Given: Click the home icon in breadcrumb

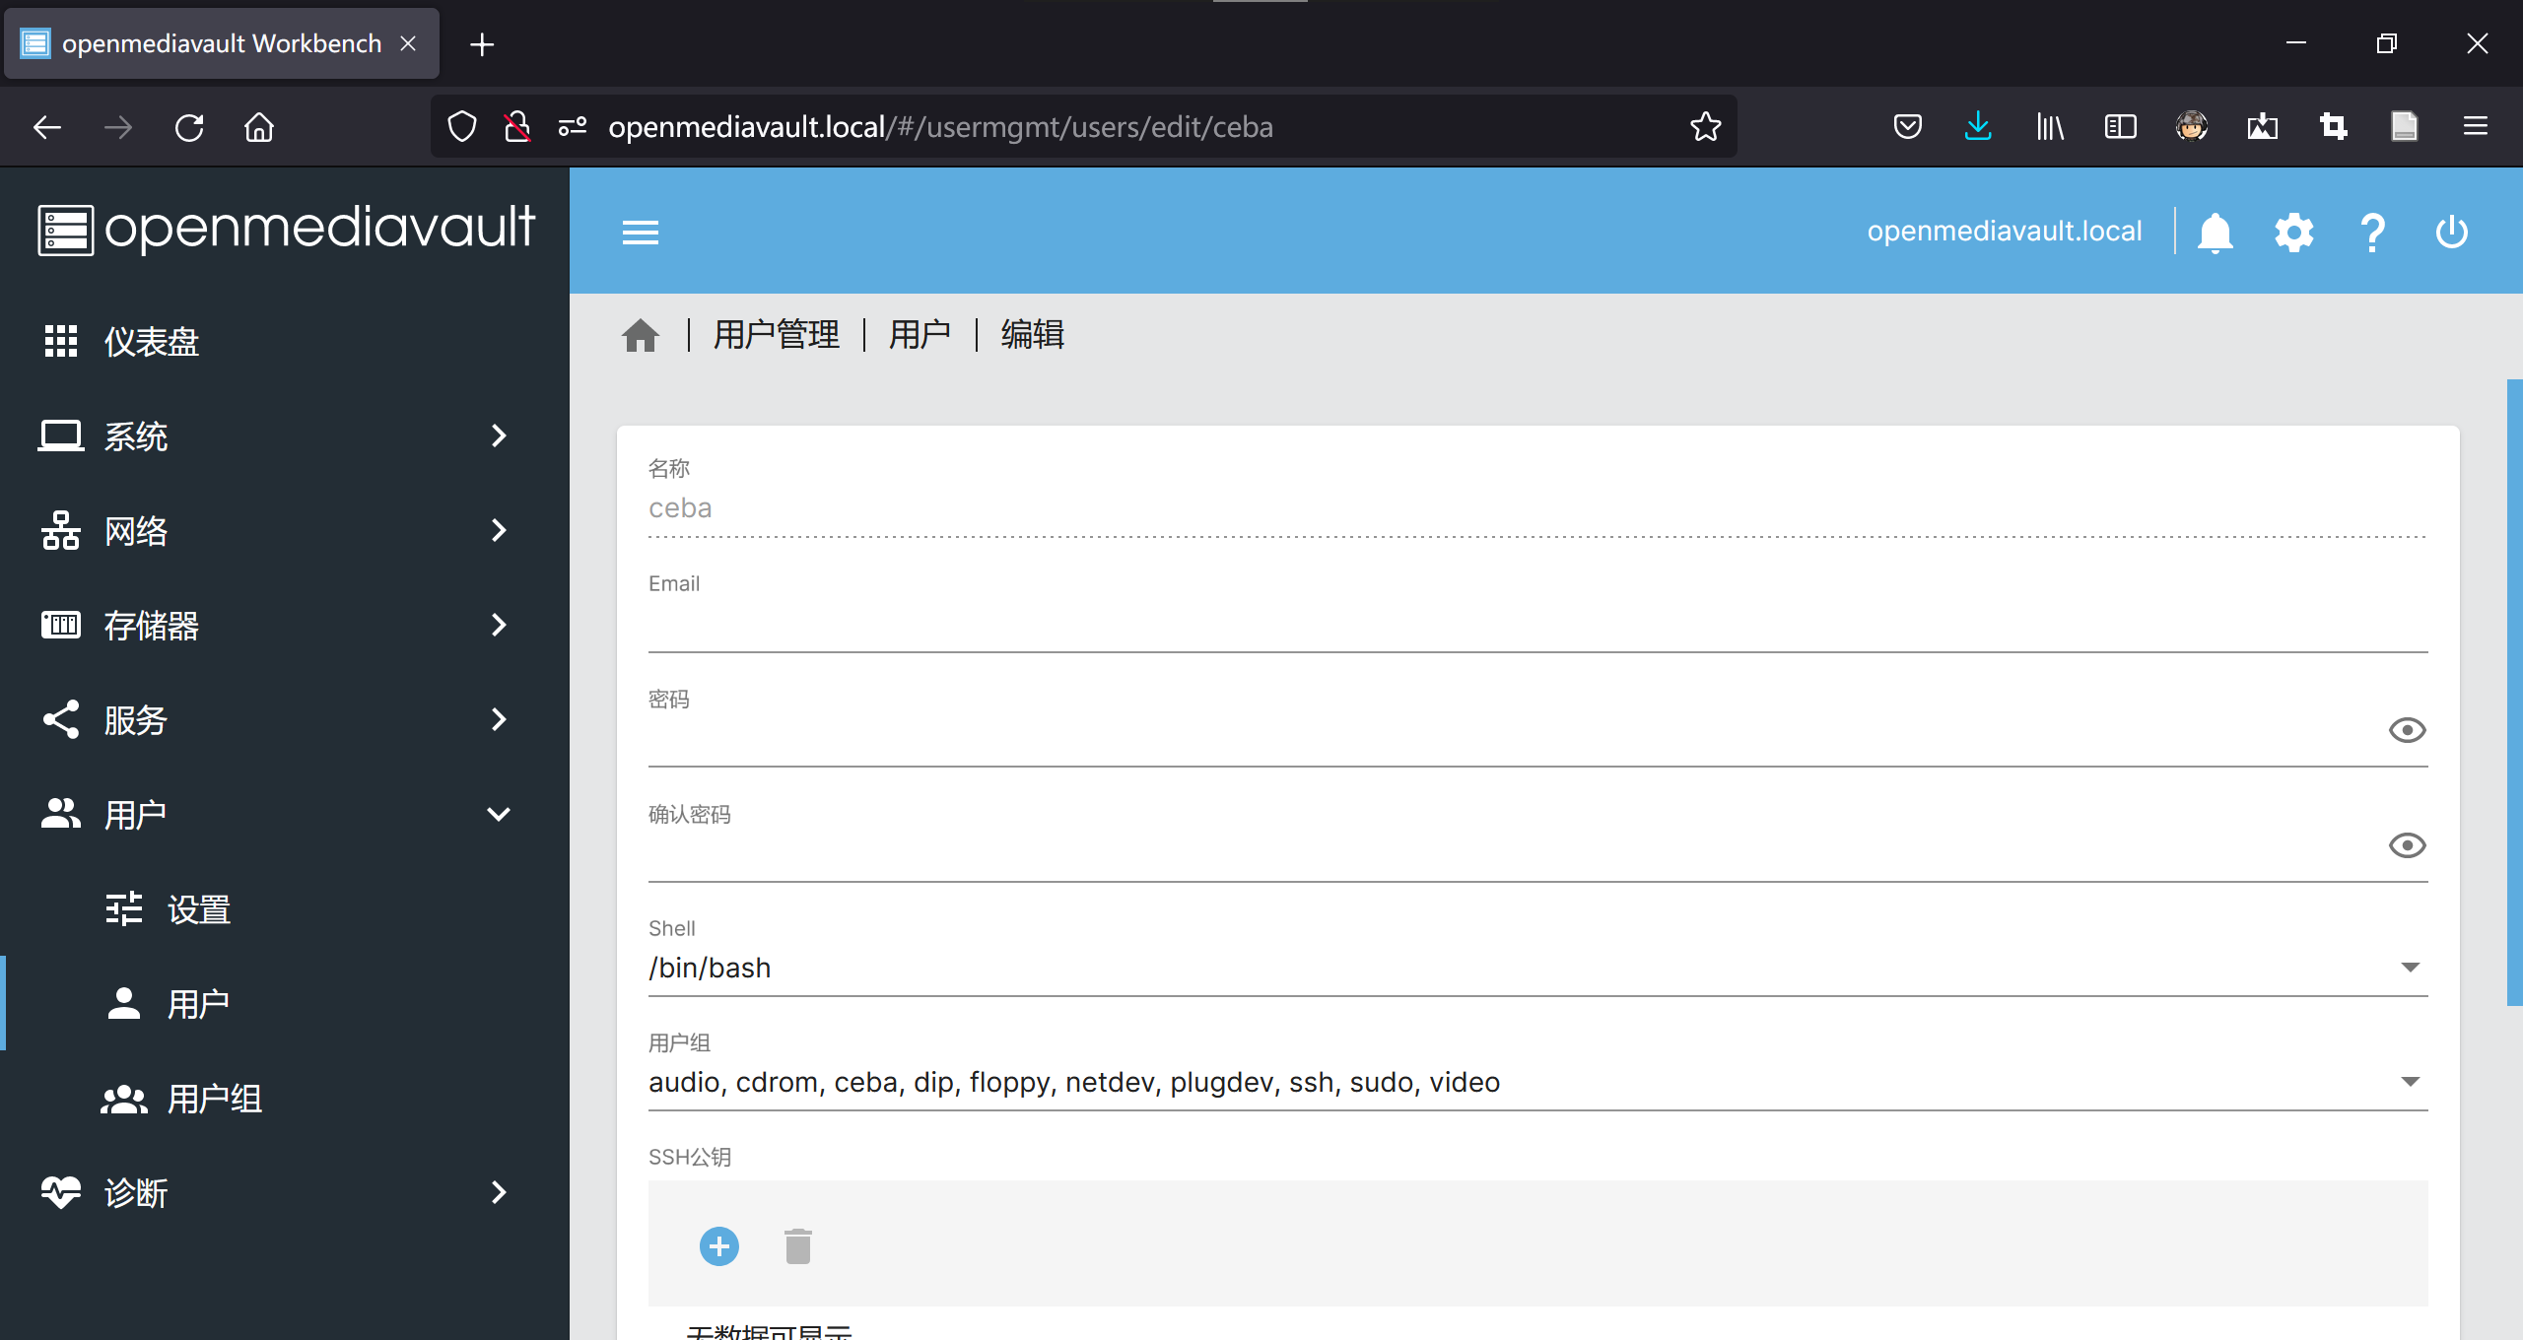Looking at the screenshot, I should pos(641,336).
